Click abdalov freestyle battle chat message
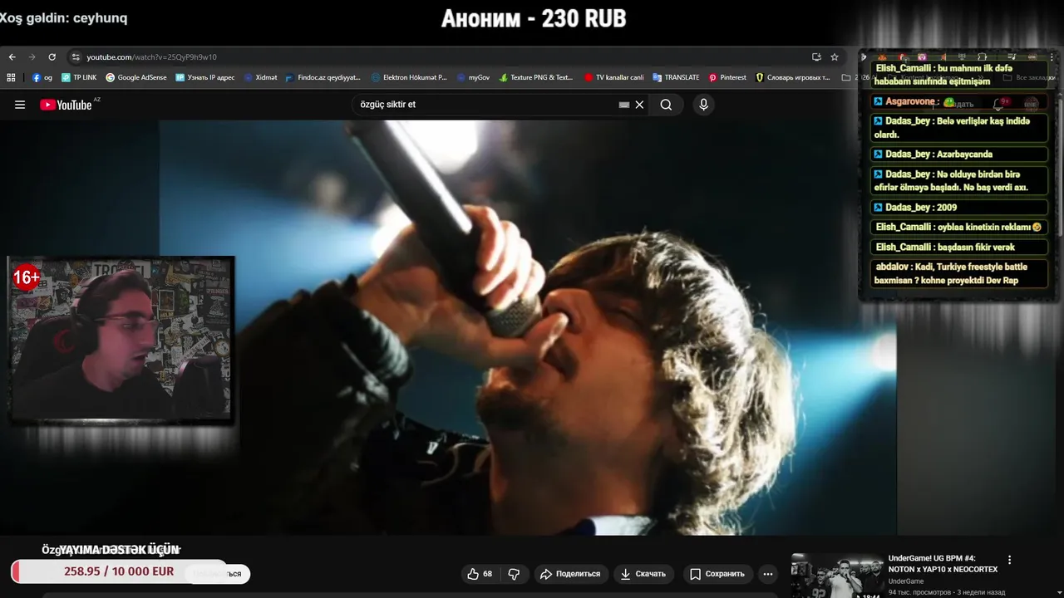The width and height of the screenshot is (1064, 598). [960, 274]
